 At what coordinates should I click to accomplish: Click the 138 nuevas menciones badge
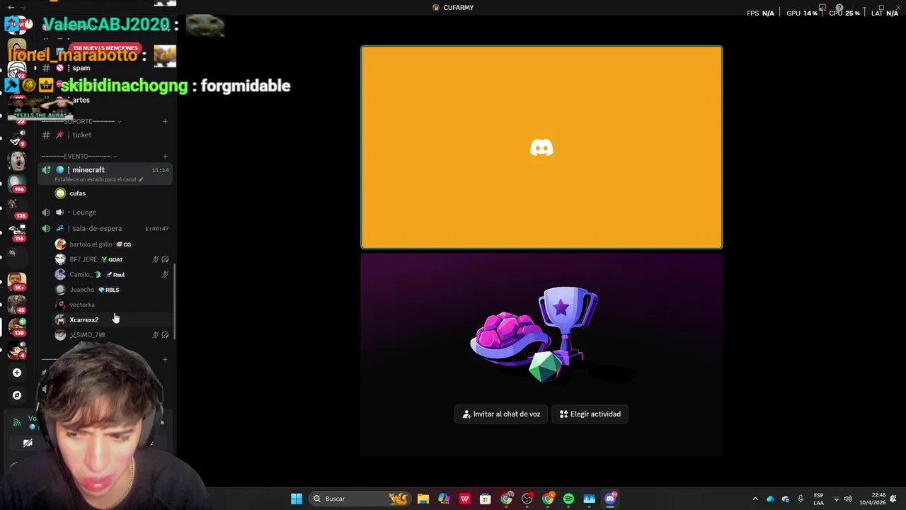tap(104, 48)
